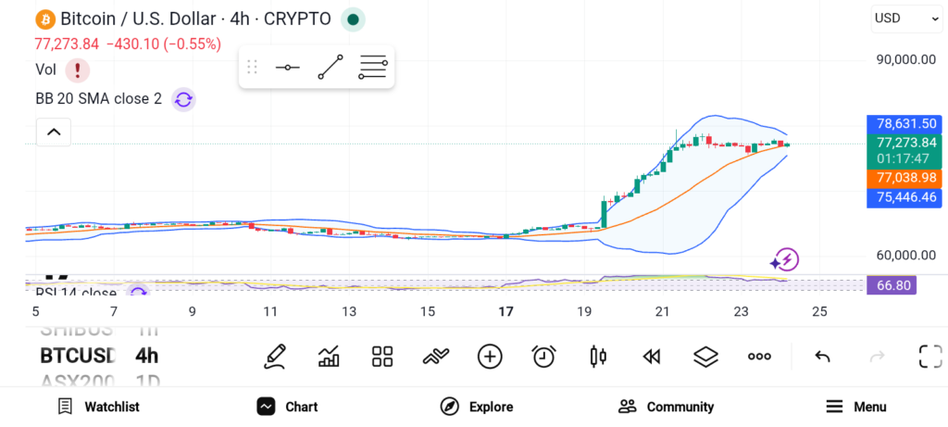Create an alert with alarm clock icon
The image size is (948, 427).
tap(543, 357)
